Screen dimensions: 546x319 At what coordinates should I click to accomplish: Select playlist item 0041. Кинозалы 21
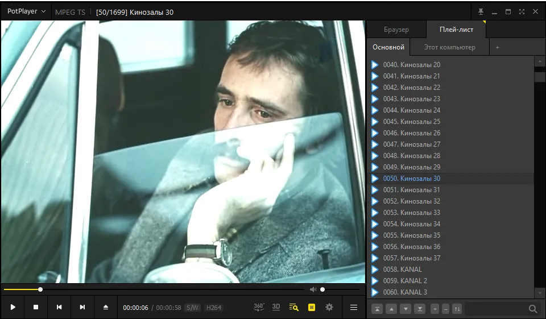[450, 76]
